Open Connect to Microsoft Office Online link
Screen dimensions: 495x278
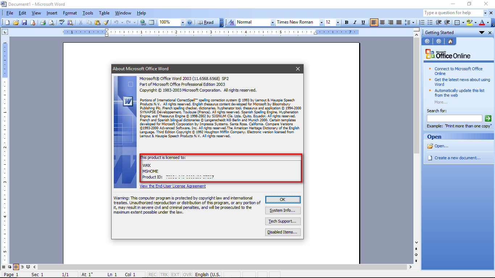click(x=458, y=71)
